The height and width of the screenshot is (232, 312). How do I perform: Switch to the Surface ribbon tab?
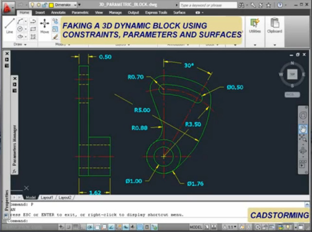[179, 13]
